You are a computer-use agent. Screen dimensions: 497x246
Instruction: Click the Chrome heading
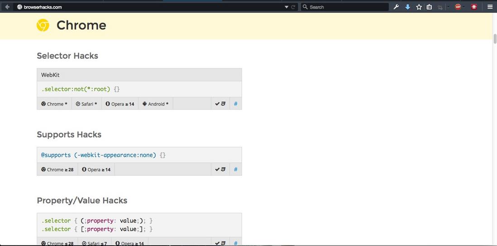pos(81,25)
